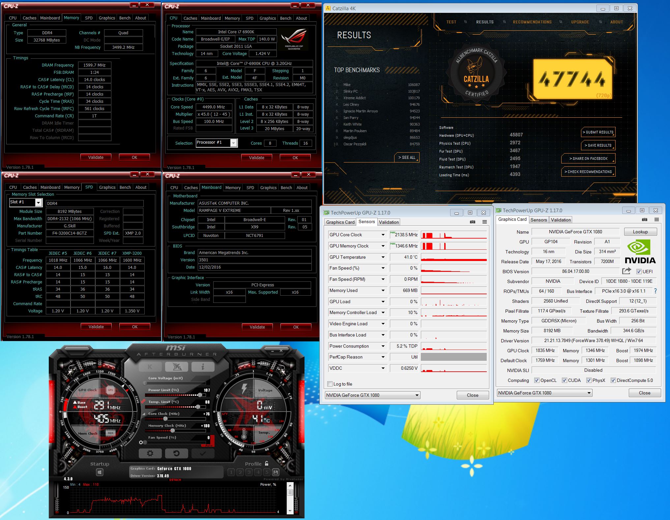
Task: Open the Power Consumption sensor dropdown
Action: coord(383,346)
